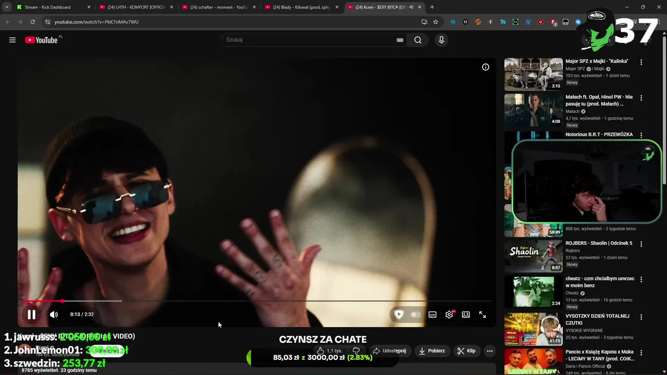Screen dimensions: 667x375
Task: Open the YouTube guide hamburger menu
Action: [13, 40]
